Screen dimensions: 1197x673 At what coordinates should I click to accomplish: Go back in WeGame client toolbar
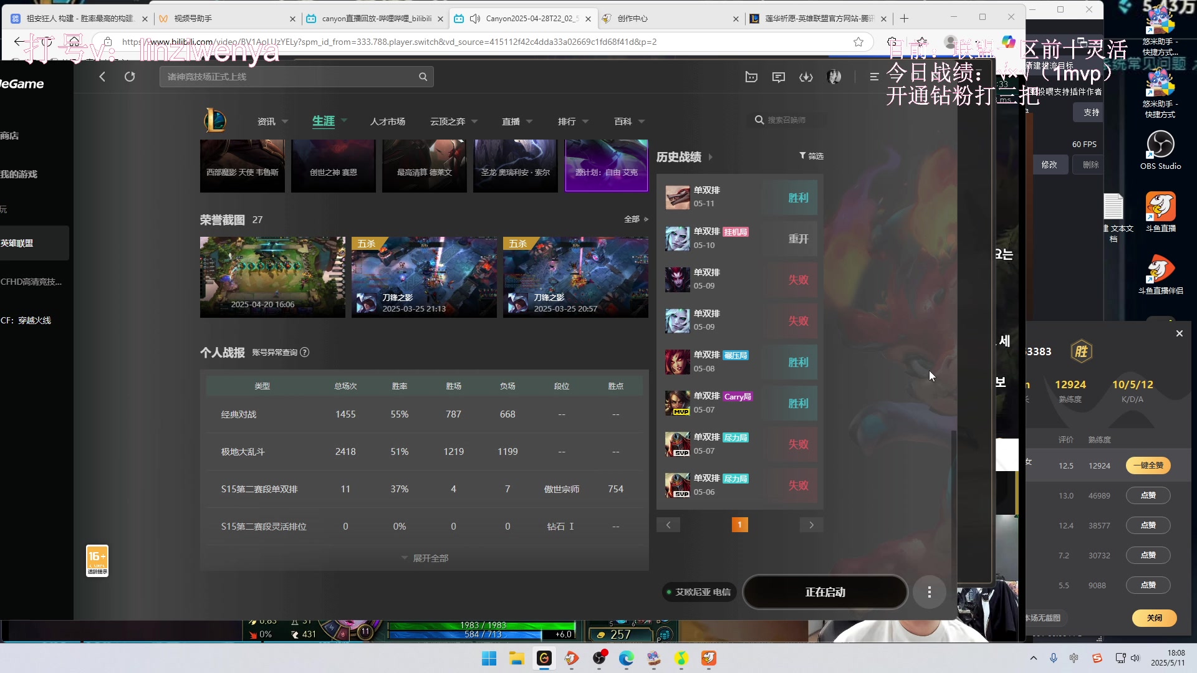point(102,77)
